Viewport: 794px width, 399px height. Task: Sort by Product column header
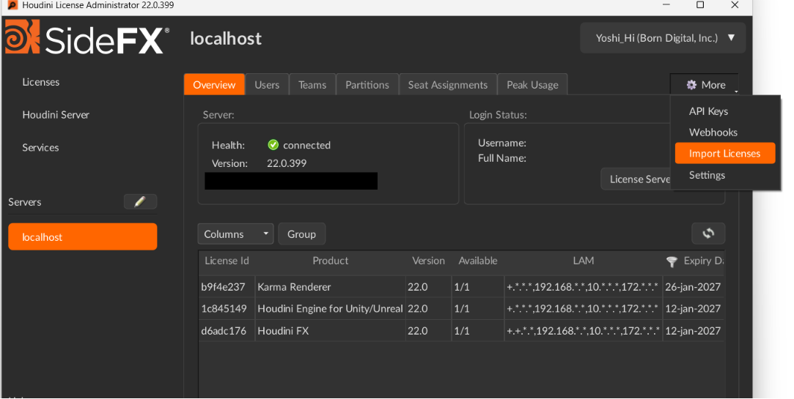[x=330, y=261]
